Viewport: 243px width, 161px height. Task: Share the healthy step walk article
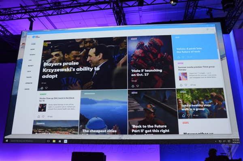click(x=183, y=116)
